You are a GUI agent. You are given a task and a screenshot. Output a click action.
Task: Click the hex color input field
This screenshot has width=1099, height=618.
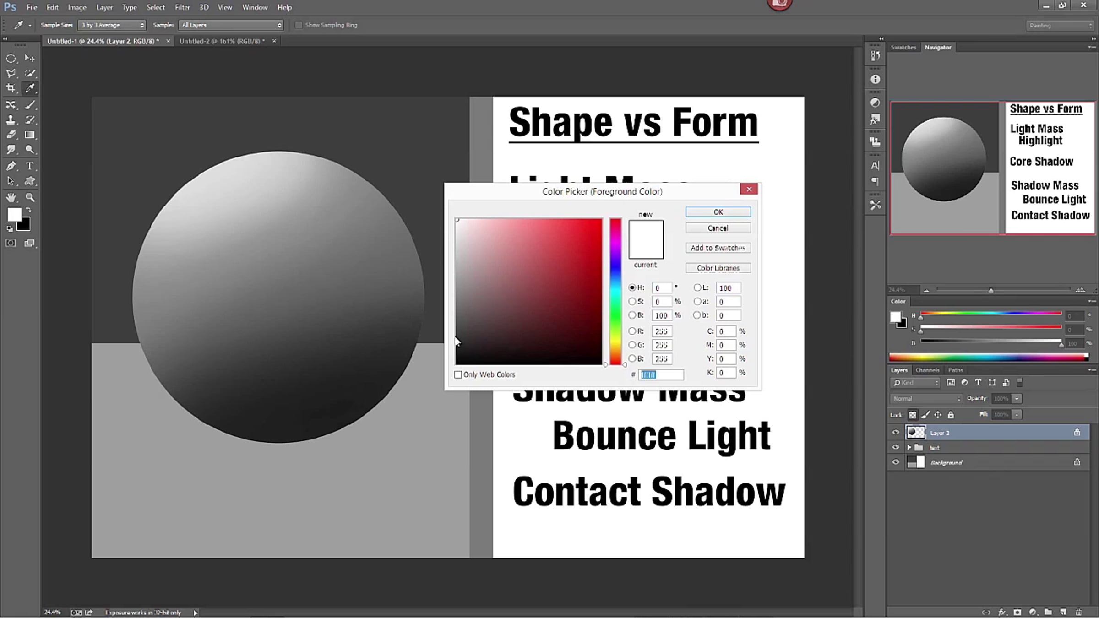pos(661,374)
